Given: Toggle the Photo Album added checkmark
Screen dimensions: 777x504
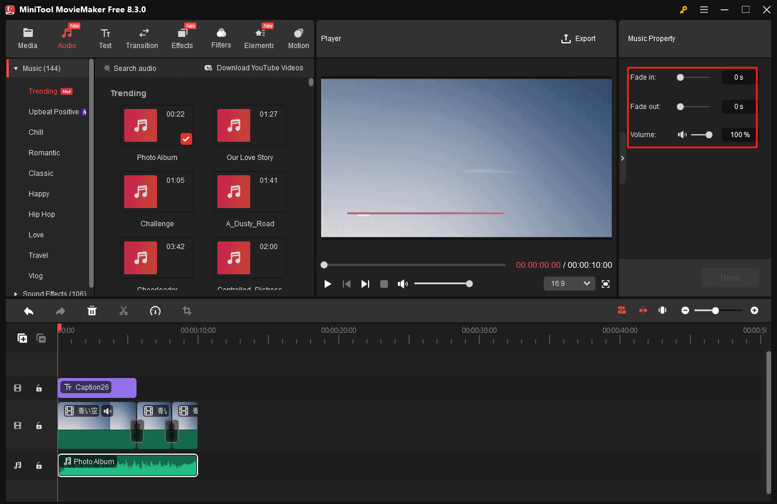Looking at the screenshot, I should click(186, 139).
